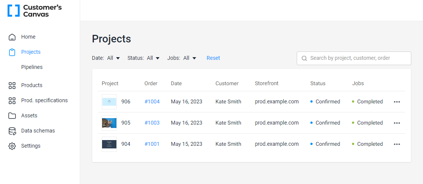
Task: Click the Status column header
Action: point(318,84)
